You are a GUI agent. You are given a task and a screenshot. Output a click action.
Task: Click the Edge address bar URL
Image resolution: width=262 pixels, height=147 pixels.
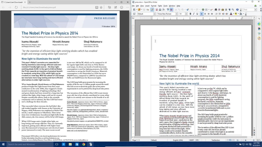point(40,7)
